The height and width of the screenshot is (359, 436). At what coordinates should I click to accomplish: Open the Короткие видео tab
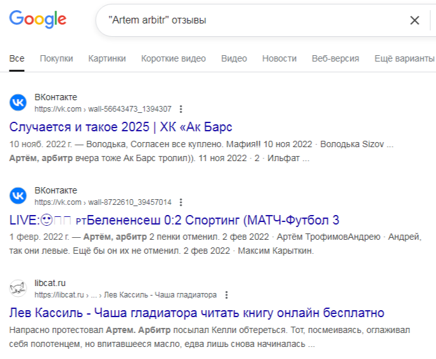tap(173, 58)
